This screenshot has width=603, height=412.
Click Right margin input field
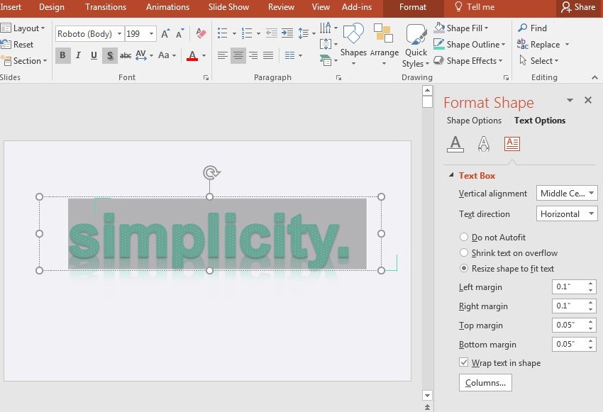(x=569, y=306)
